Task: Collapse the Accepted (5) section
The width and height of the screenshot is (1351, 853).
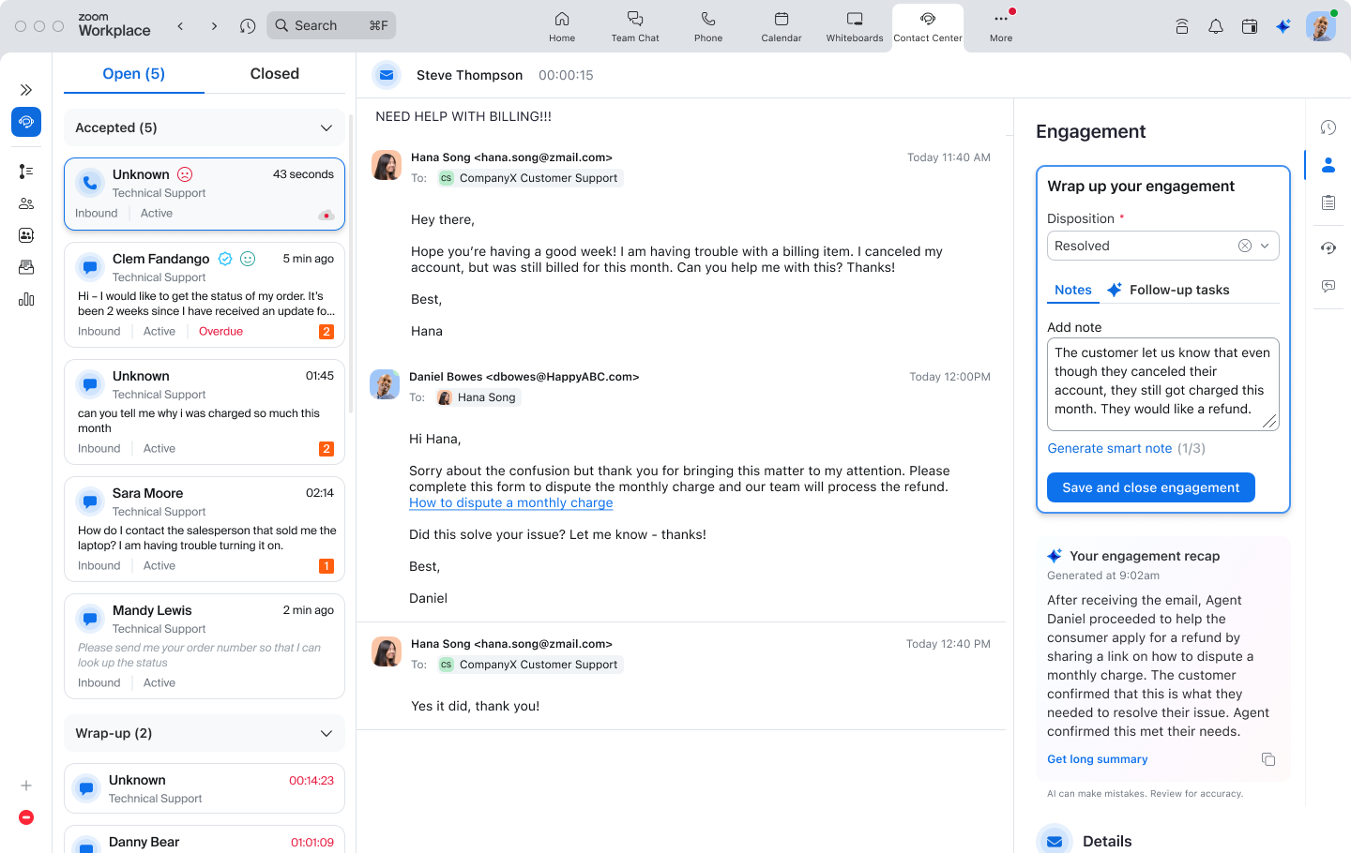Action: (x=326, y=127)
